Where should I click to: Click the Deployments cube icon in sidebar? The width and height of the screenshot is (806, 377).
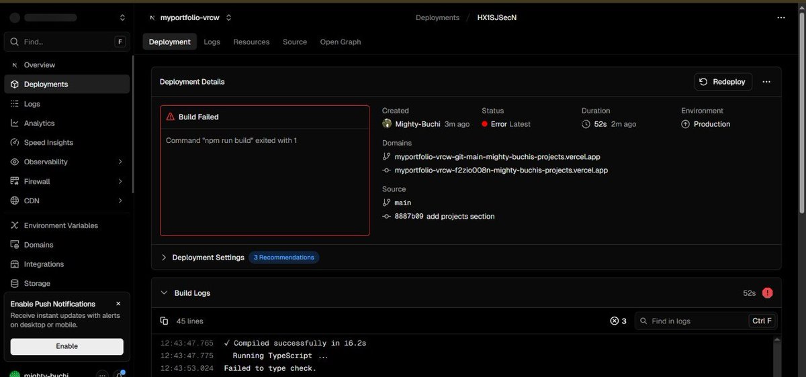[x=15, y=85]
